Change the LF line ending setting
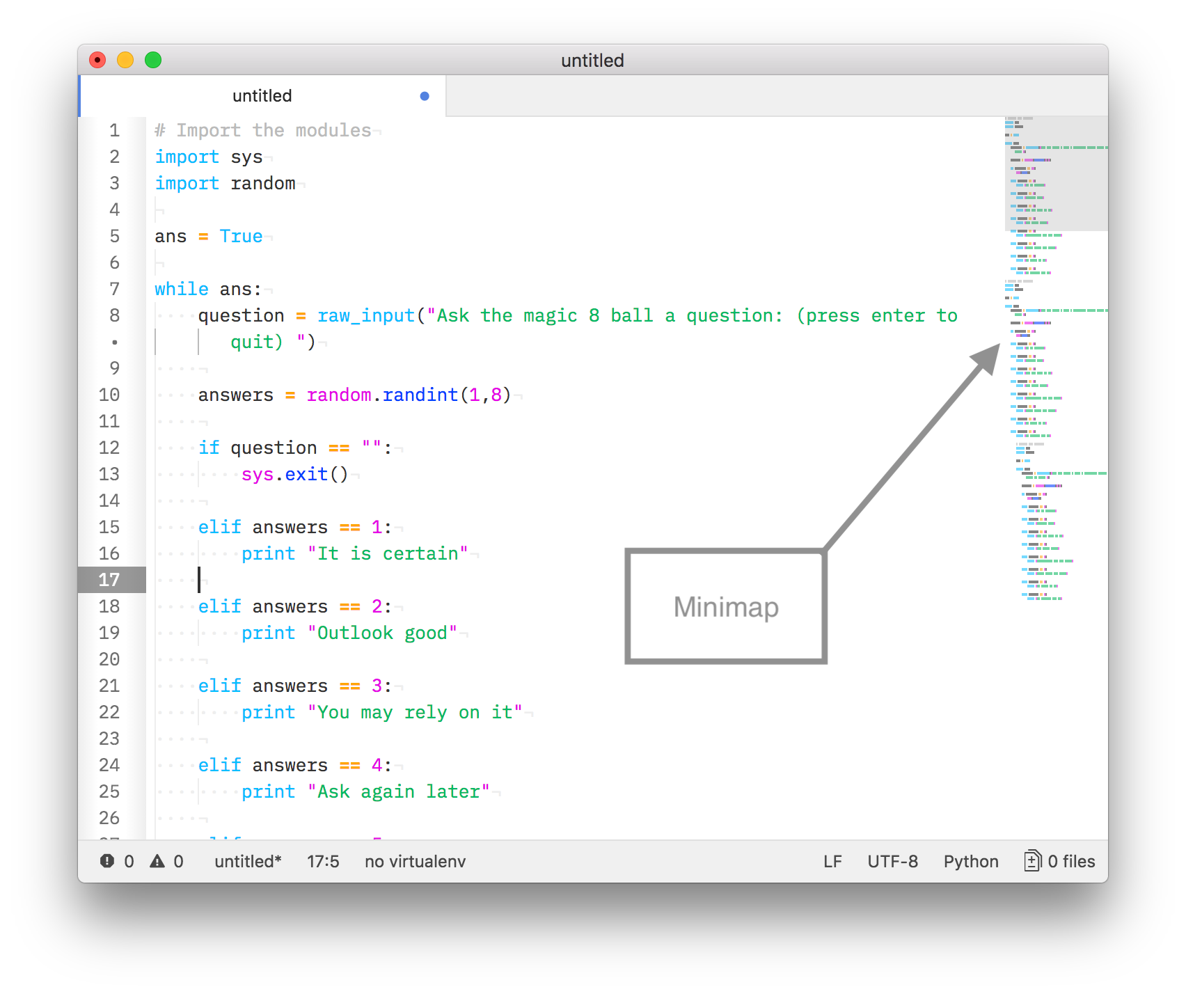The height and width of the screenshot is (994, 1186). (832, 861)
